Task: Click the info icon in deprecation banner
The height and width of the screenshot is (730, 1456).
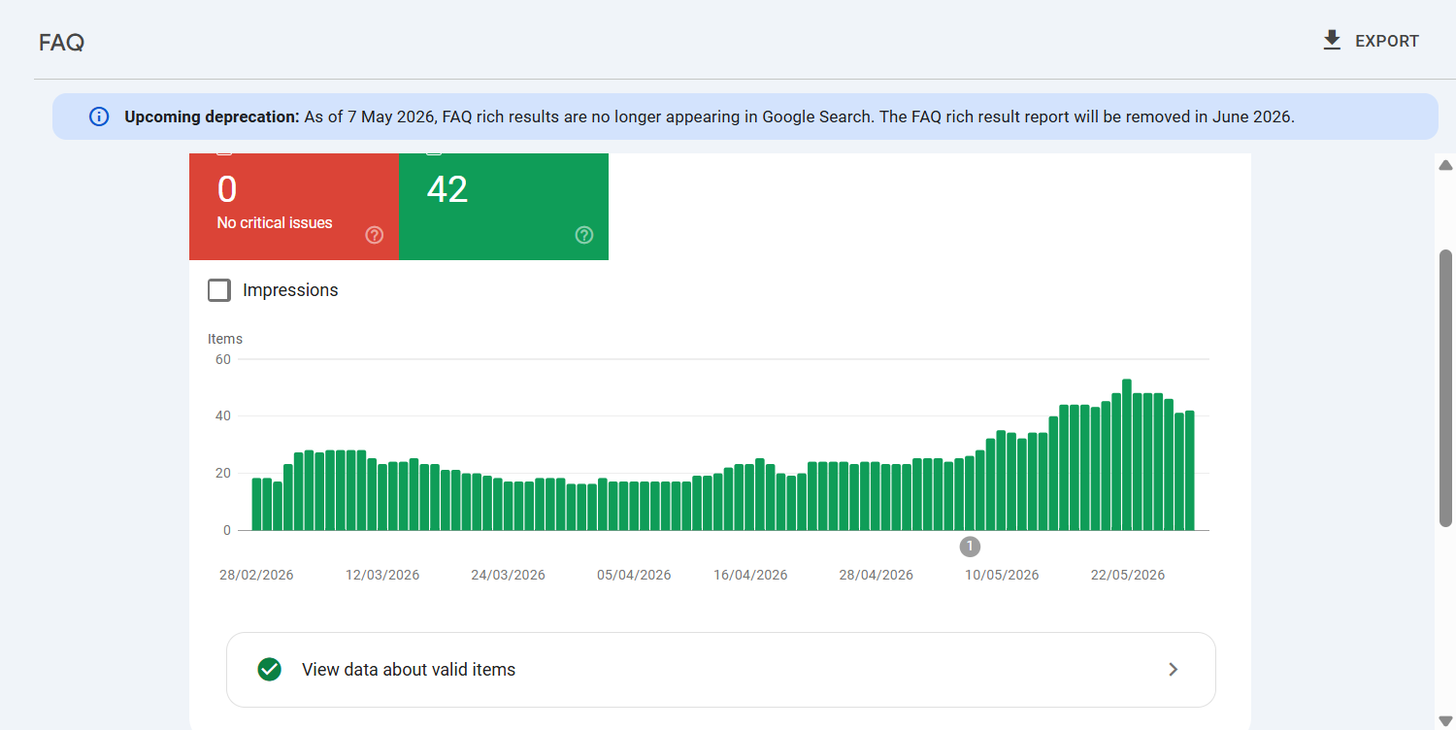Action: point(99,116)
